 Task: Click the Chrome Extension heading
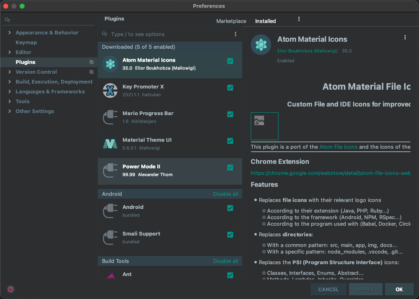280,162
